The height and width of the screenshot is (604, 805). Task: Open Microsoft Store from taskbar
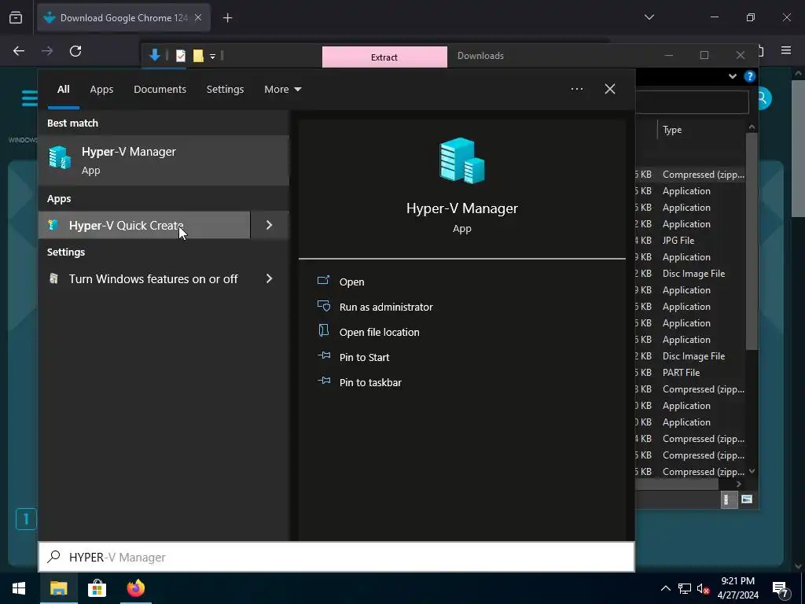97,588
